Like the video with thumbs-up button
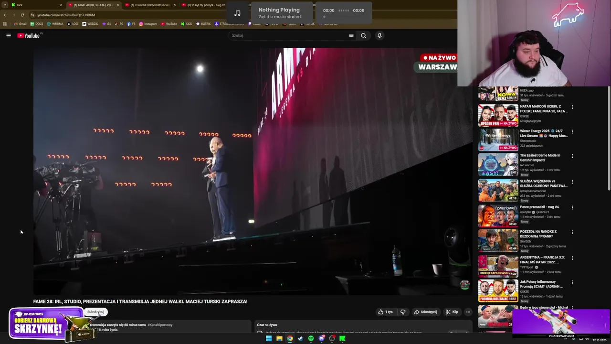Image resolution: width=611 pixels, height=344 pixels. (x=386, y=312)
